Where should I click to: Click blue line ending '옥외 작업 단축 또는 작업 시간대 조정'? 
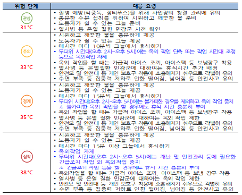tap(147, 52)
